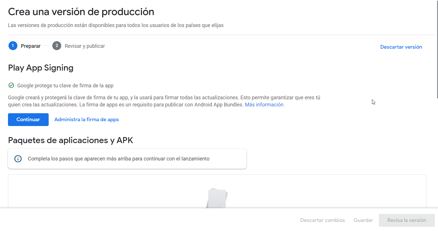Viewport: 438px width, 231px height.
Task: Click the vertical scrollbar thumb
Action: coord(437,49)
